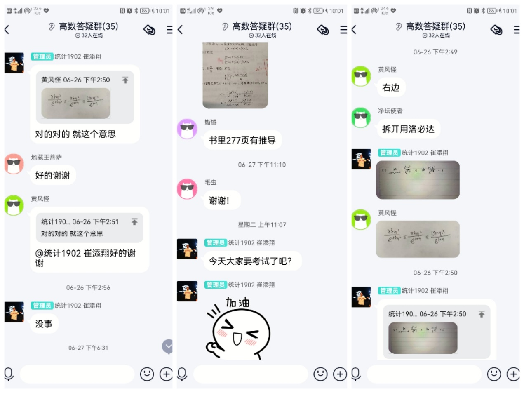524x393 pixels.
Task: Tap 地藏王菩萨's pink cat avatar
Action: click(14, 164)
